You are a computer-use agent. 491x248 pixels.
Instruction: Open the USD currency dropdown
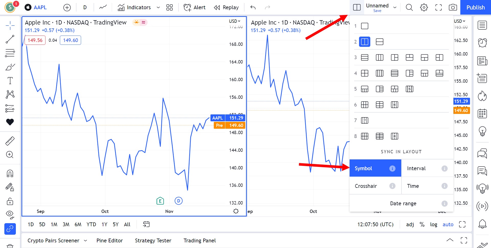(x=235, y=21)
